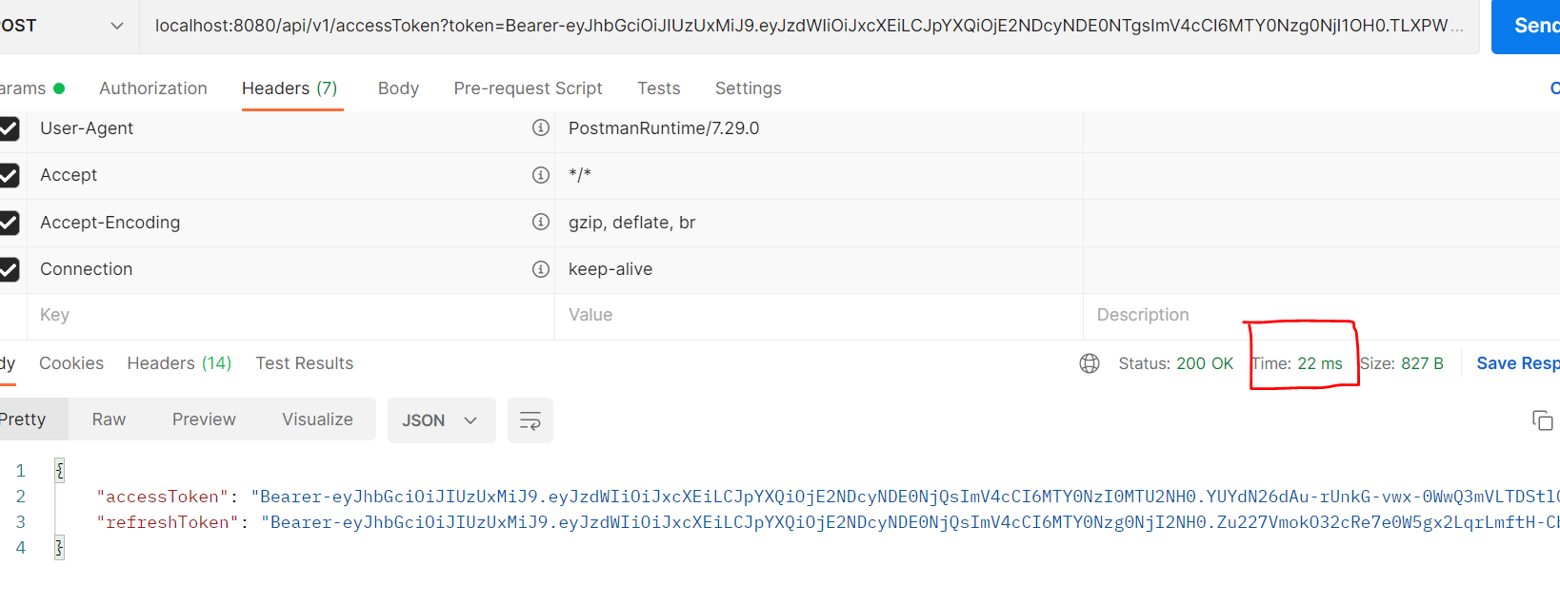Switch to the Pre-request Script tab
Viewport: 1560px width, 605px height.
[x=529, y=88]
